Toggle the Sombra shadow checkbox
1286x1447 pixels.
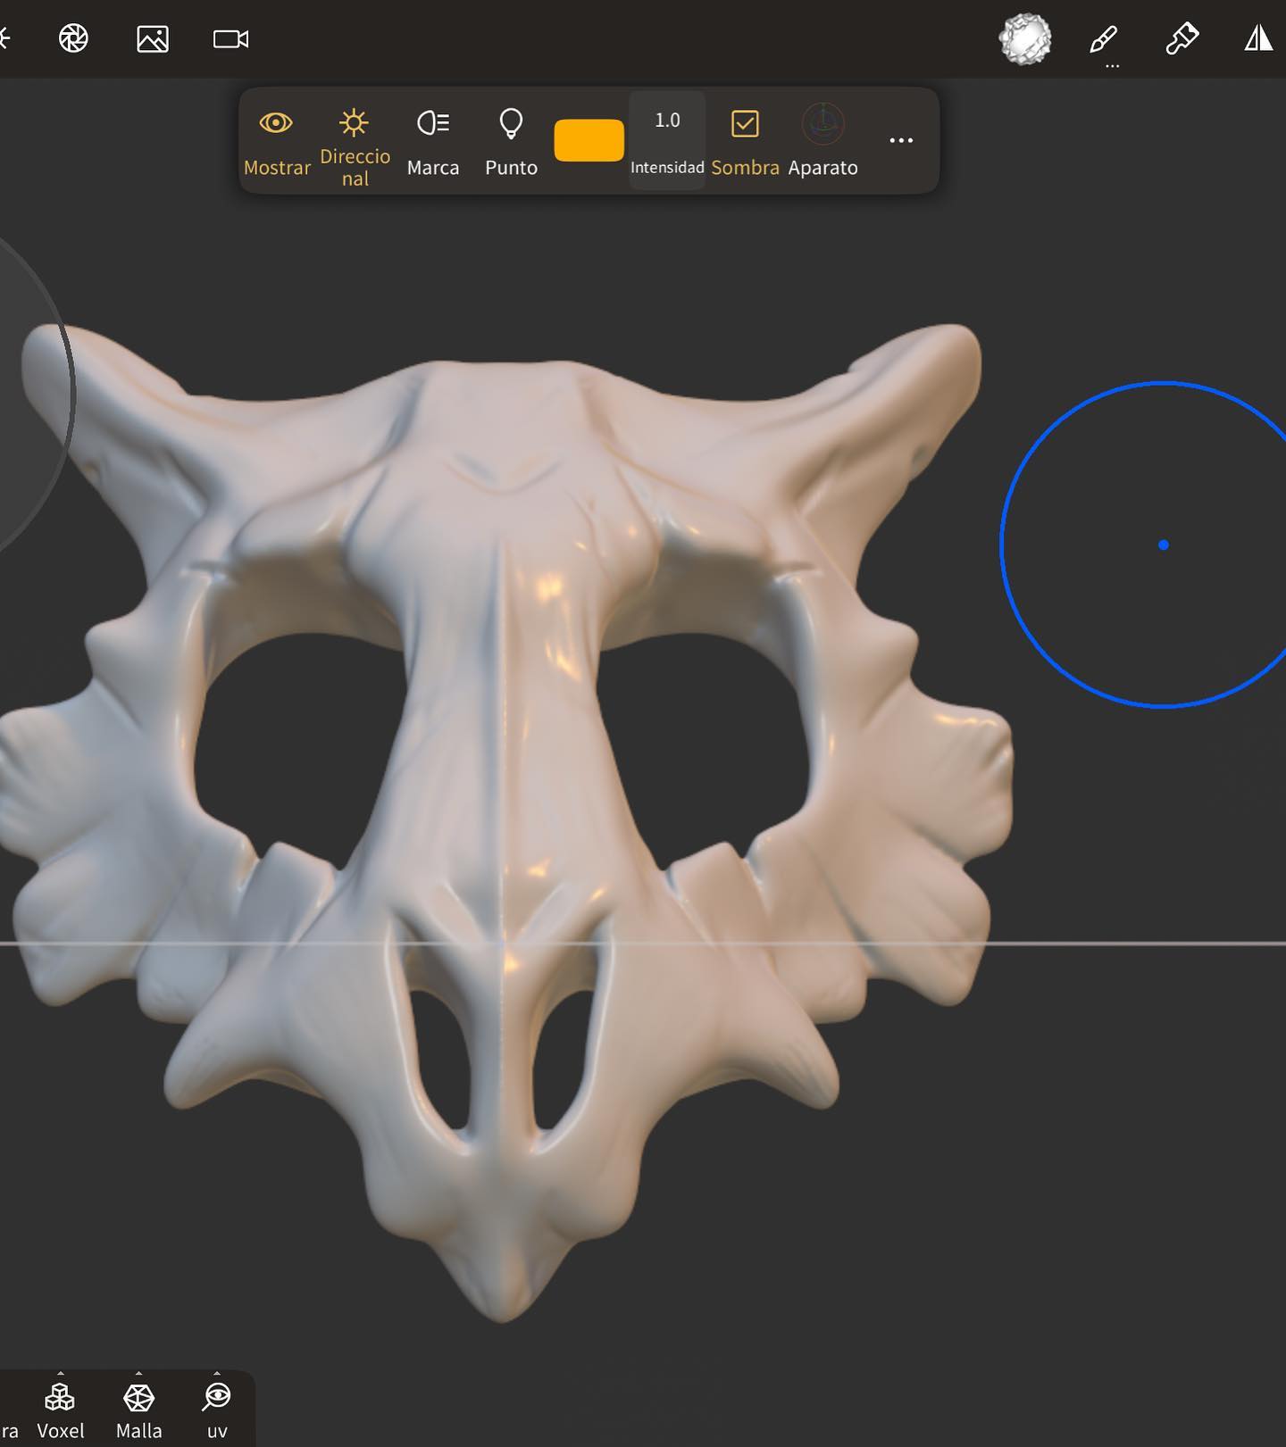pyautogui.click(x=745, y=141)
